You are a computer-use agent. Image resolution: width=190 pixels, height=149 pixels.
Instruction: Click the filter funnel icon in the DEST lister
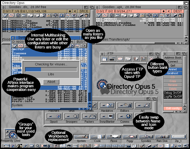99,15
